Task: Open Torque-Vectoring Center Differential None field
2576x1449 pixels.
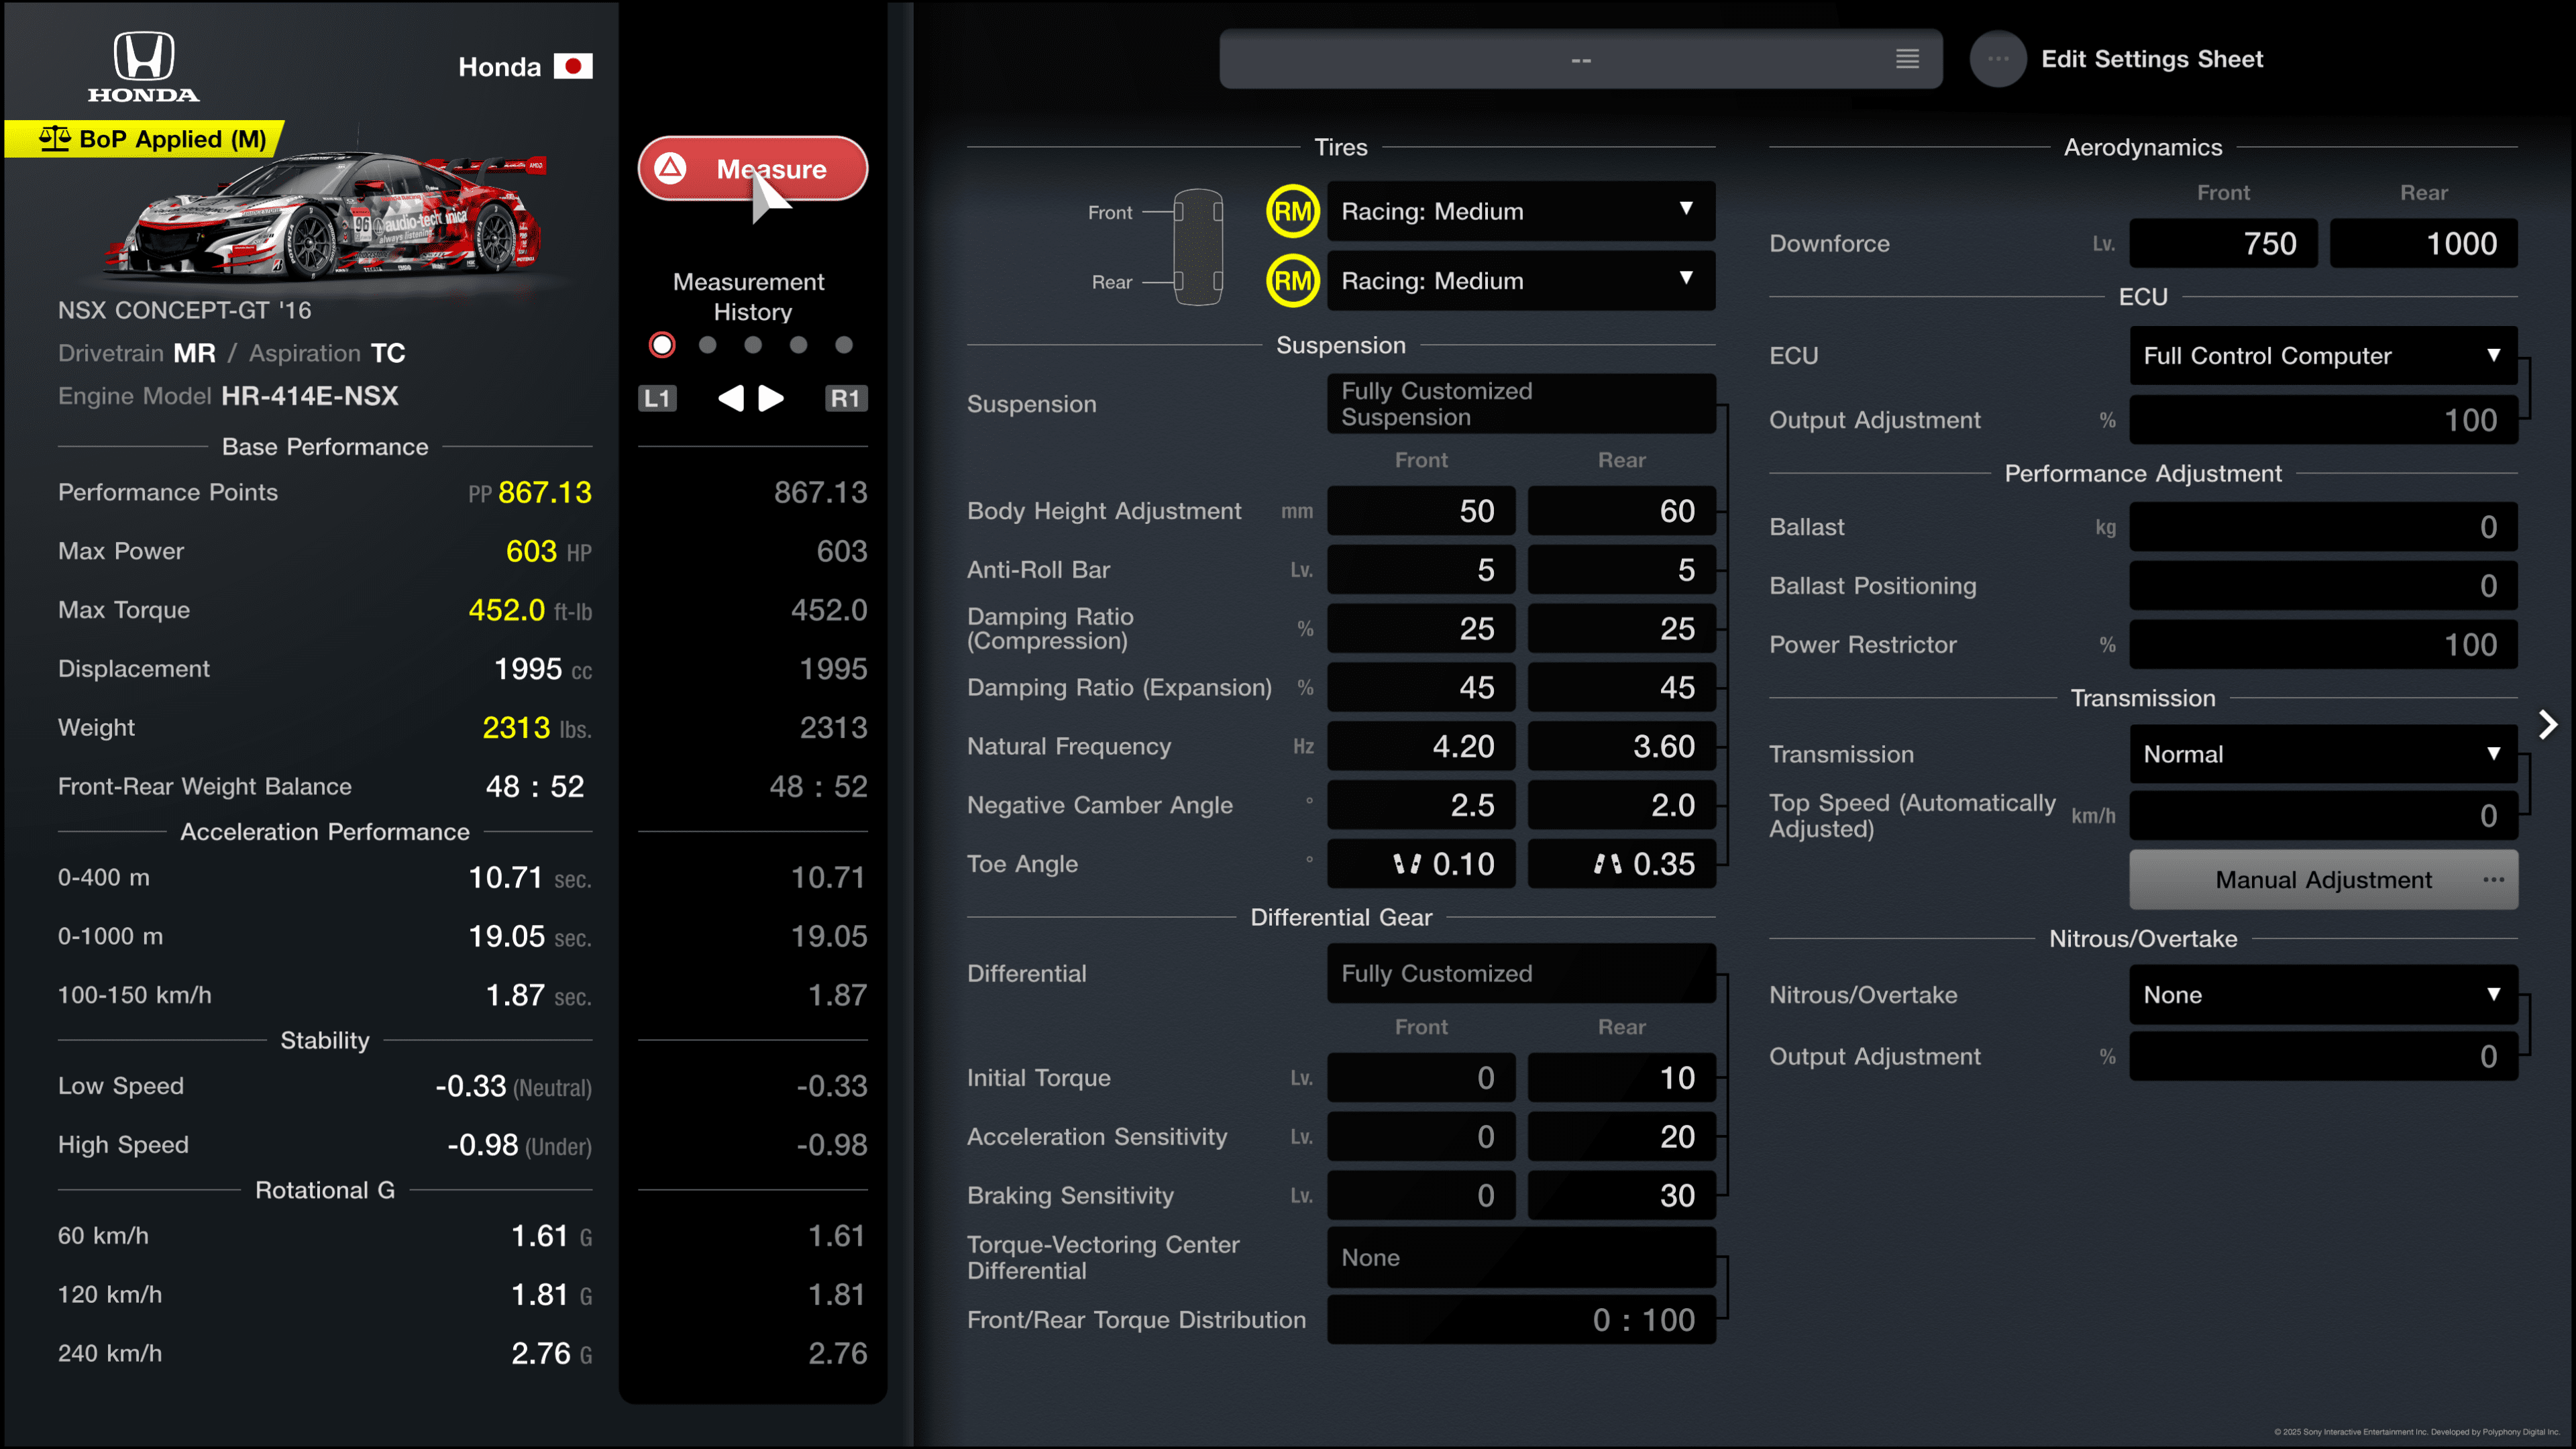Action: pos(1521,1258)
